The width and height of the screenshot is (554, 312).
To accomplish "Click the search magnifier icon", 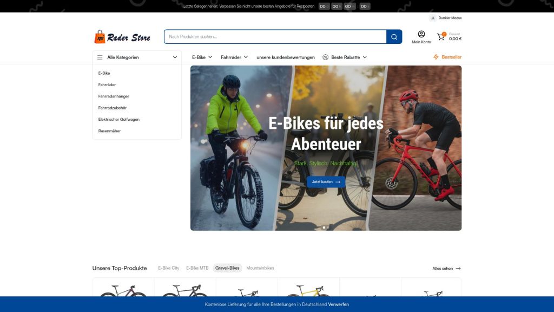I will [394, 36].
